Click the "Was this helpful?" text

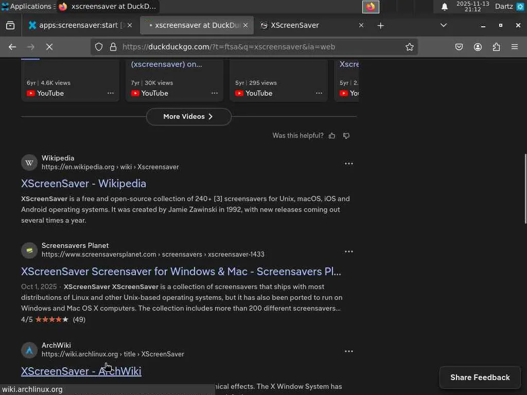298,136
